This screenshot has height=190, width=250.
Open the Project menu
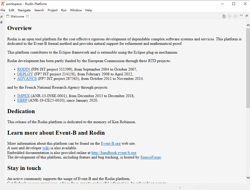tap(53, 10)
